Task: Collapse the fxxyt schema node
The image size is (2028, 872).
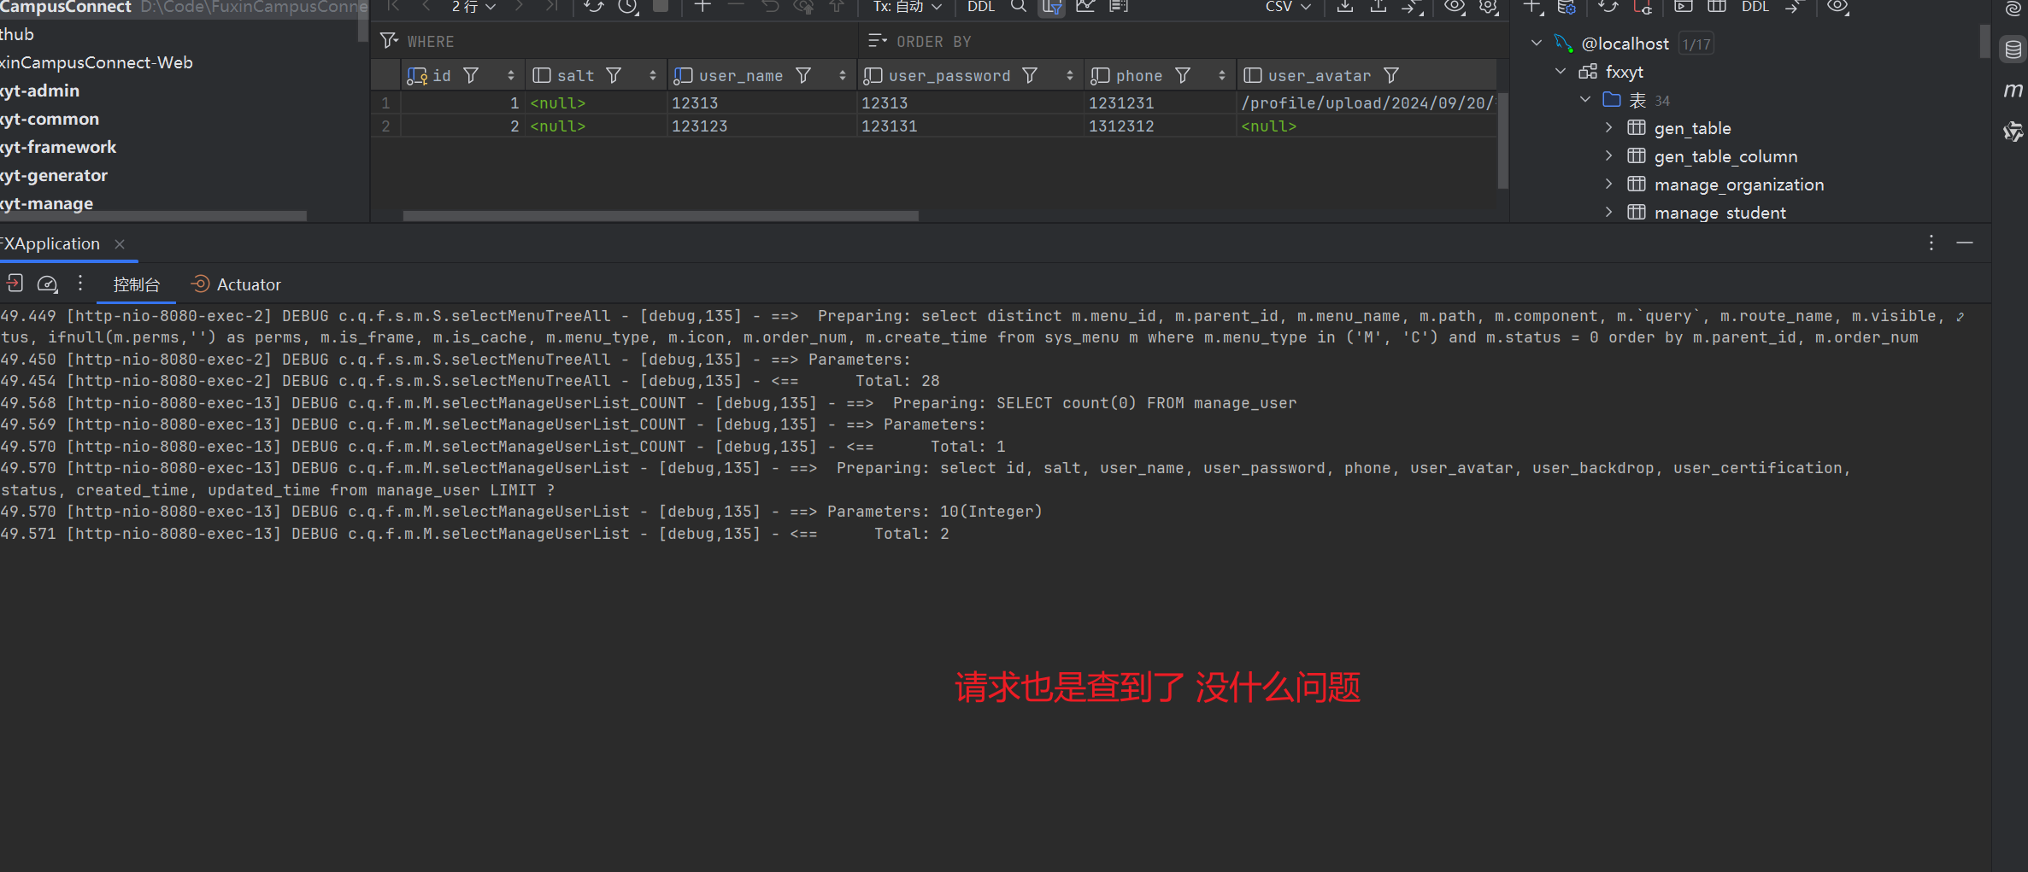Action: point(1561,71)
